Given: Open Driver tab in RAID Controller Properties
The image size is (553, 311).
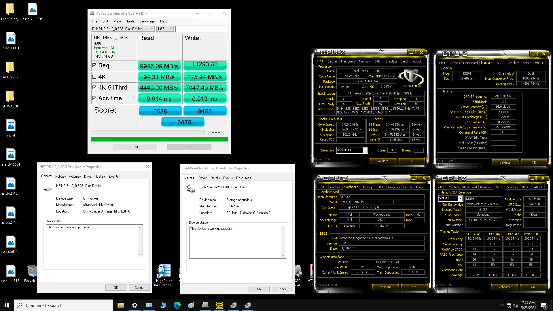Looking at the screenshot, I should [202, 178].
